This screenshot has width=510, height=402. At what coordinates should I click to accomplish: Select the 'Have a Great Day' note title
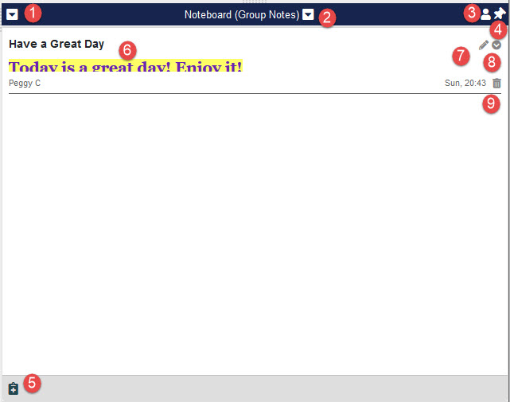click(56, 44)
